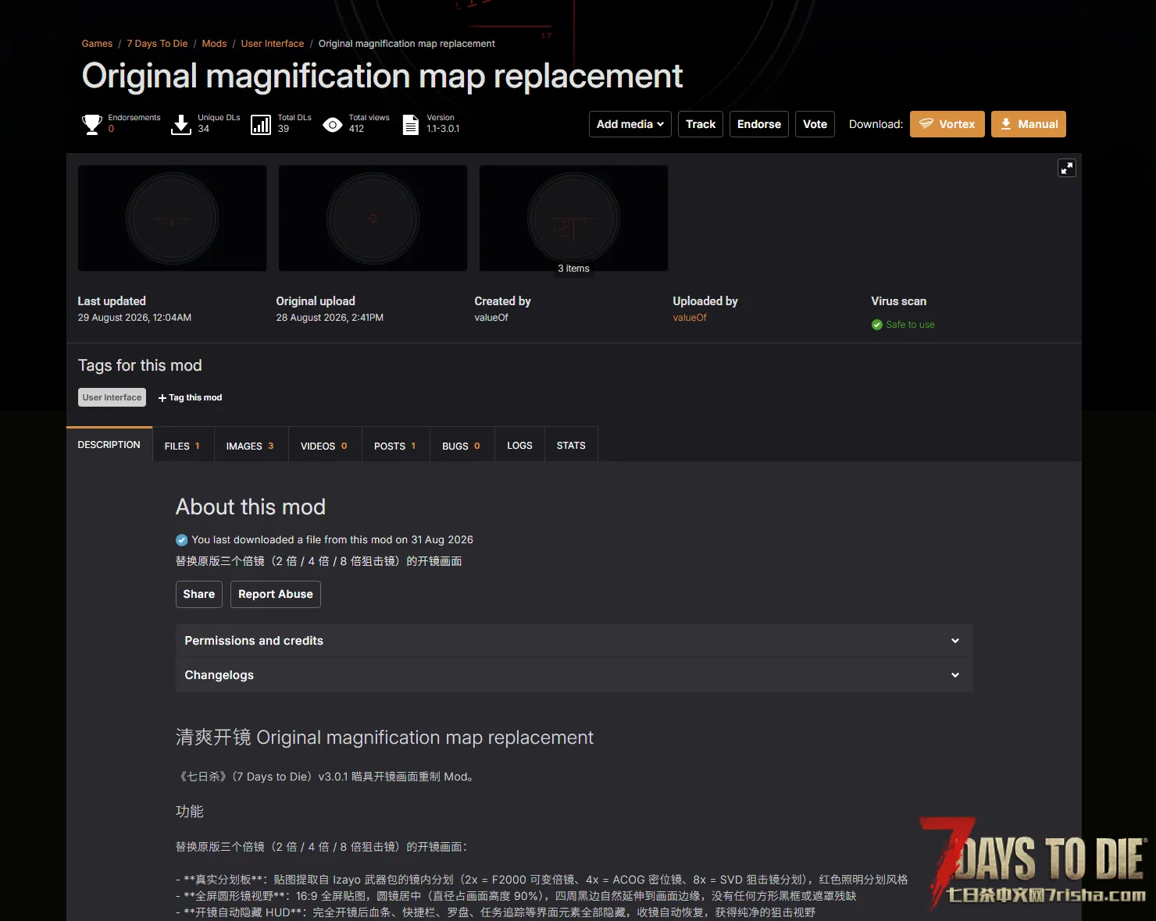Open the valueOf uploader profile link
This screenshot has width=1156, height=921.
pyautogui.click(x=690, y=318)
